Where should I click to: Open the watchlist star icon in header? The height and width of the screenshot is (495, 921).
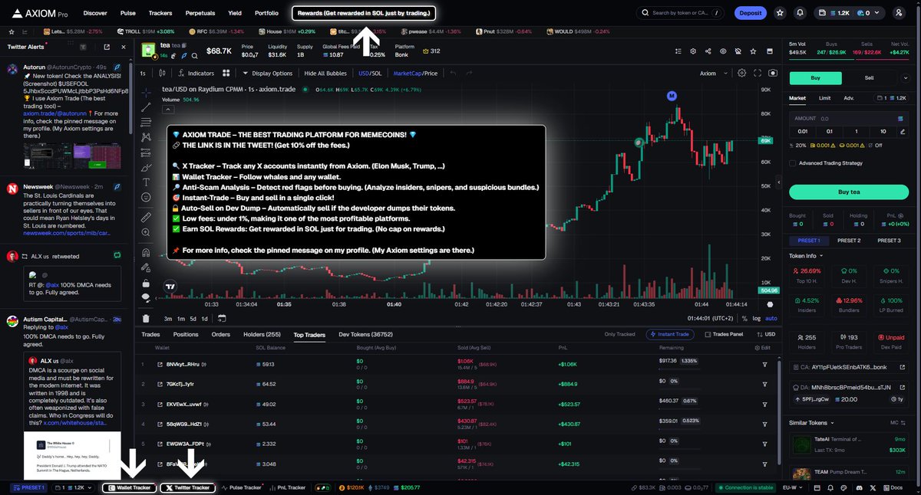pos(780,13)
